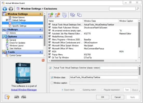This screenshot has width=143, height=103.
Task: Click the redo arrow icon
Action: pos(24,97)
